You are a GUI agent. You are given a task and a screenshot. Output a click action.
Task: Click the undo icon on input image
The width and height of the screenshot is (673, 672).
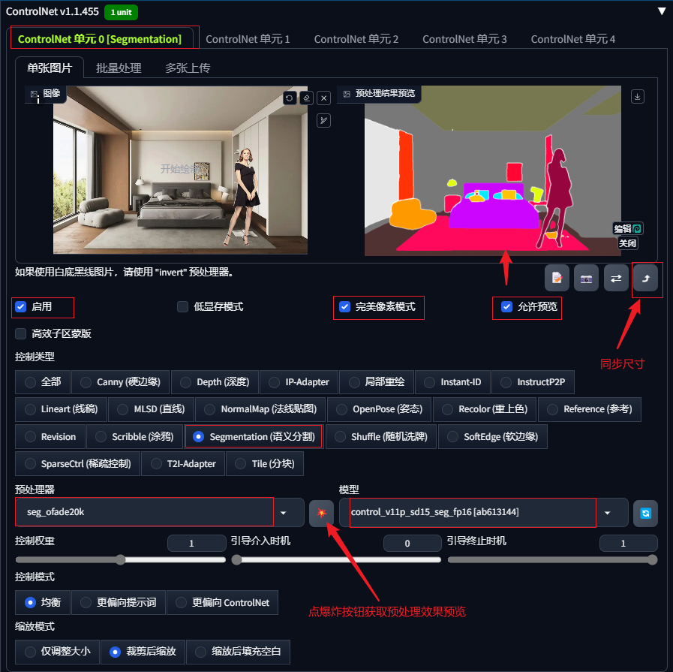pyautogui.click(x=290, y=98)
